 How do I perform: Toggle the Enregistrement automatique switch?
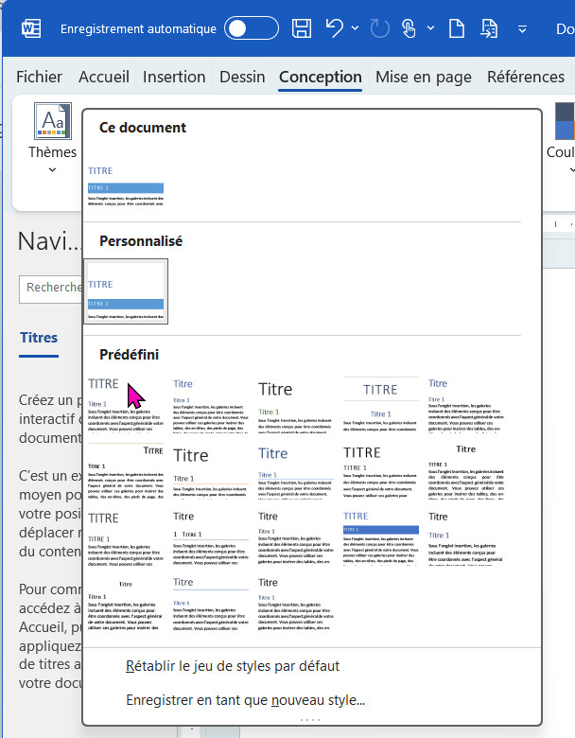[x=251, y=28]
